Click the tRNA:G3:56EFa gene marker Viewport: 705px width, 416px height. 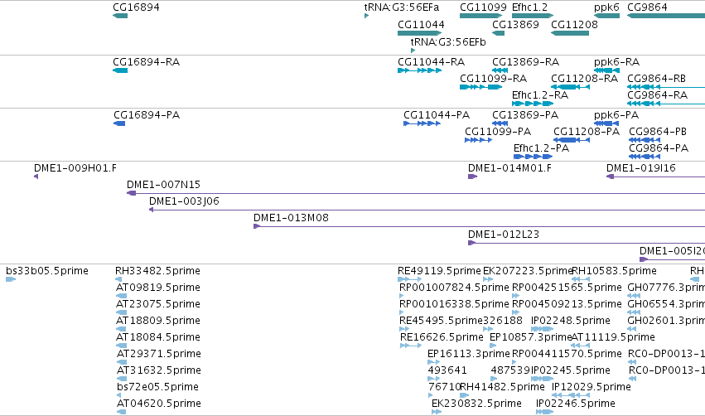click(x=366, y=17)
